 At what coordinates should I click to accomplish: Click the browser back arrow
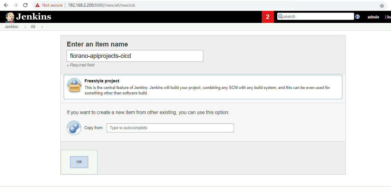tap(6, 5)
